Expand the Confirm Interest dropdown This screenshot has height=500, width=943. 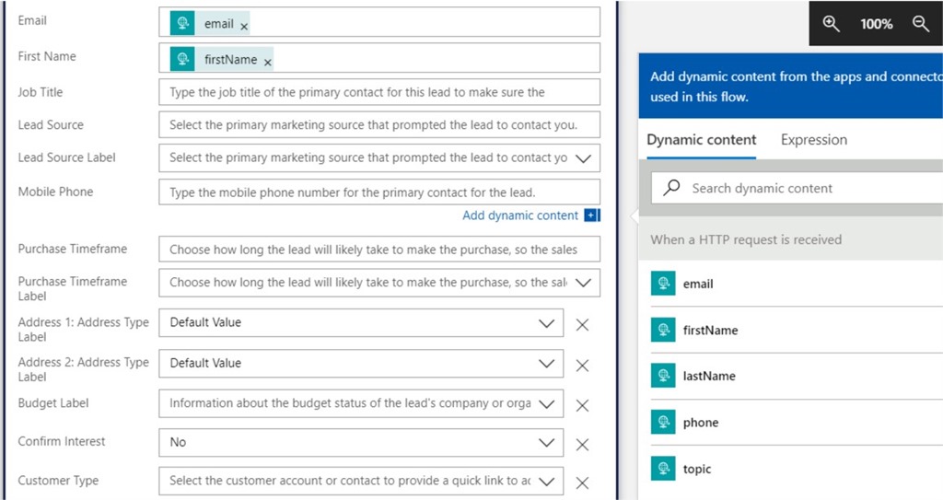[546, 443]
